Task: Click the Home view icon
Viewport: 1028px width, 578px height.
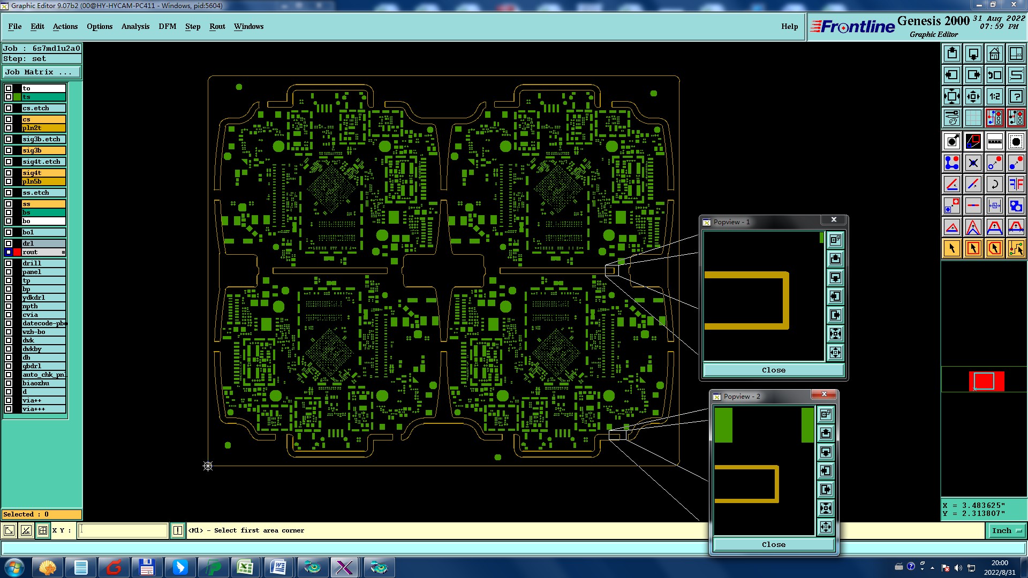Action: [x=994, y=54]
